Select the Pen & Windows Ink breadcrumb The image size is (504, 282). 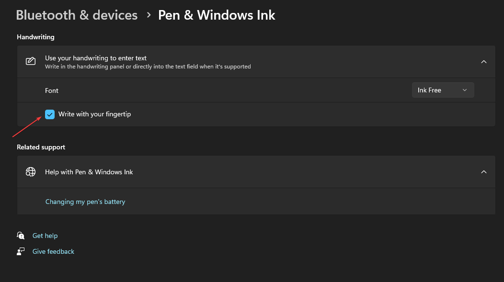tap(217, 15)
